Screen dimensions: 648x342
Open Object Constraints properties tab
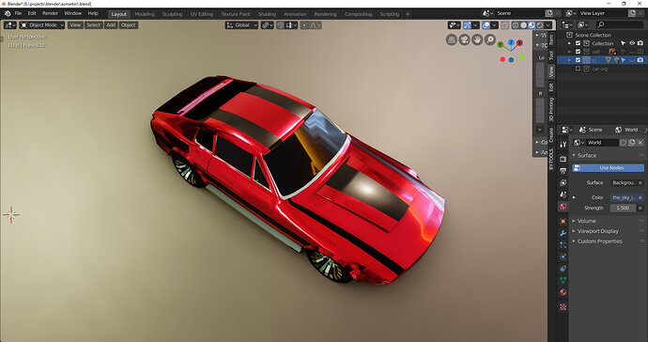pos(563,269)
